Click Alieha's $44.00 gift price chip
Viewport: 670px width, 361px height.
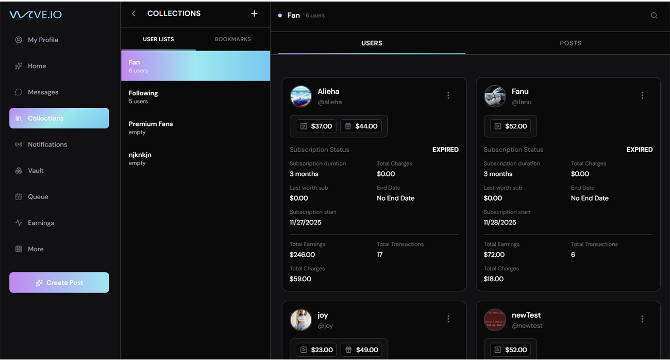click(361, 126)
